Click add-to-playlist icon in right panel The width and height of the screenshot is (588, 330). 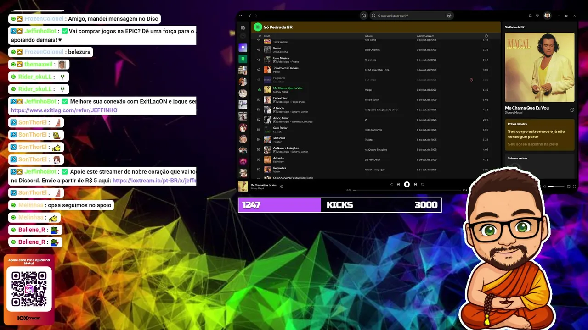572,110
